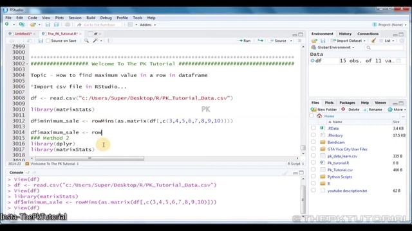Image resolution: width=412 pixels, height=231 pixels.
Task: Click the editor Save icon beside Source on Save
Action: 41,41
